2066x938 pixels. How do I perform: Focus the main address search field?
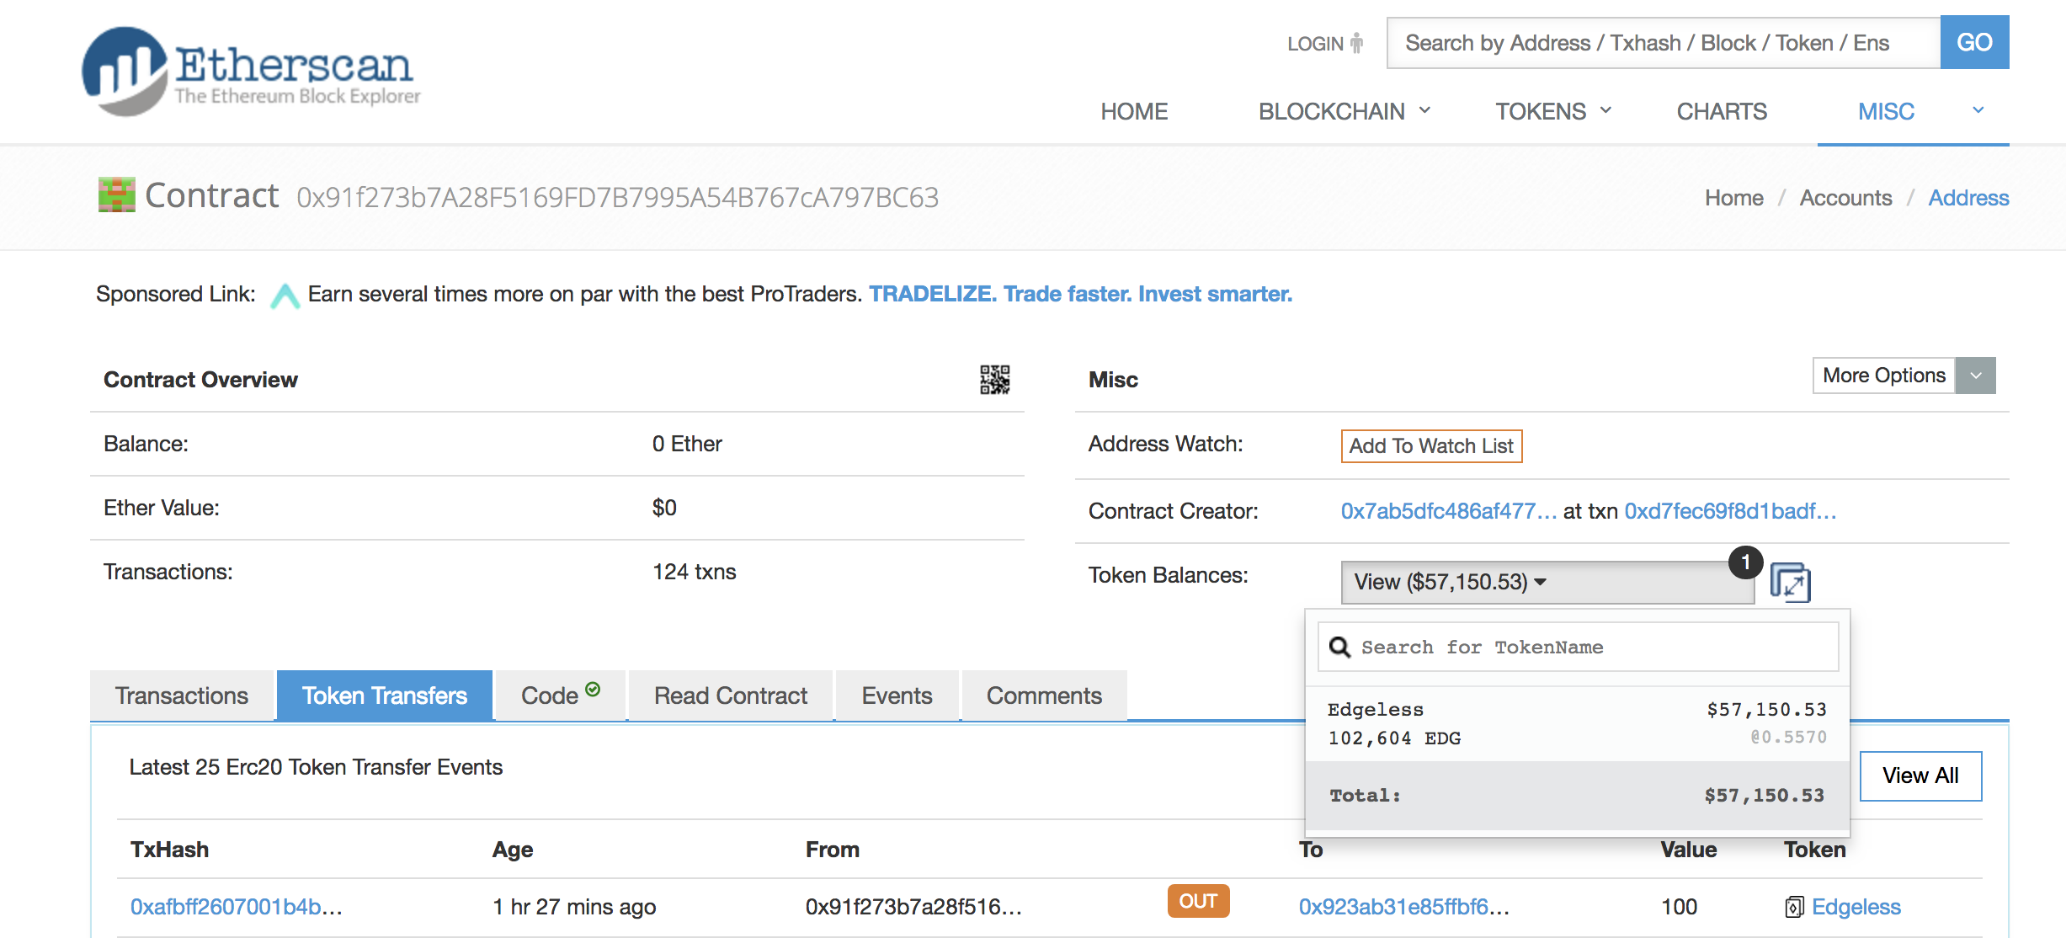(1664, 43)
